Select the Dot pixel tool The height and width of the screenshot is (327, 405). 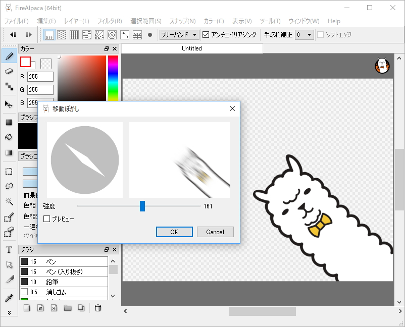pos(9,86)
